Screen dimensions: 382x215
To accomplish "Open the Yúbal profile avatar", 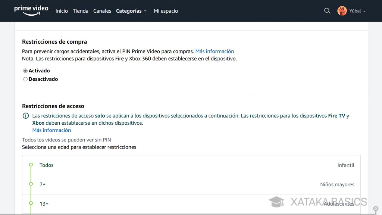I will (x=342, y=11).
